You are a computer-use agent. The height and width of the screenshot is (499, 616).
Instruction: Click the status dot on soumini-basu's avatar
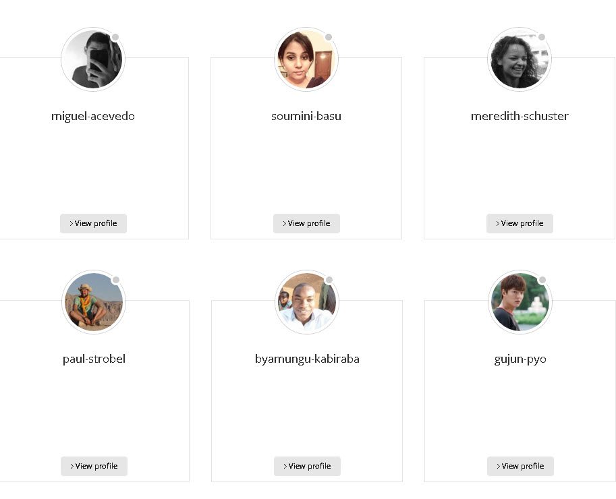(x=329, y=37)
